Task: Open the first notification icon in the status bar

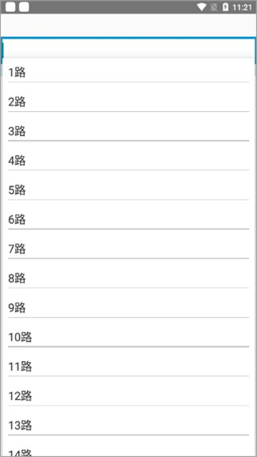Action: (x=11, y=7)
